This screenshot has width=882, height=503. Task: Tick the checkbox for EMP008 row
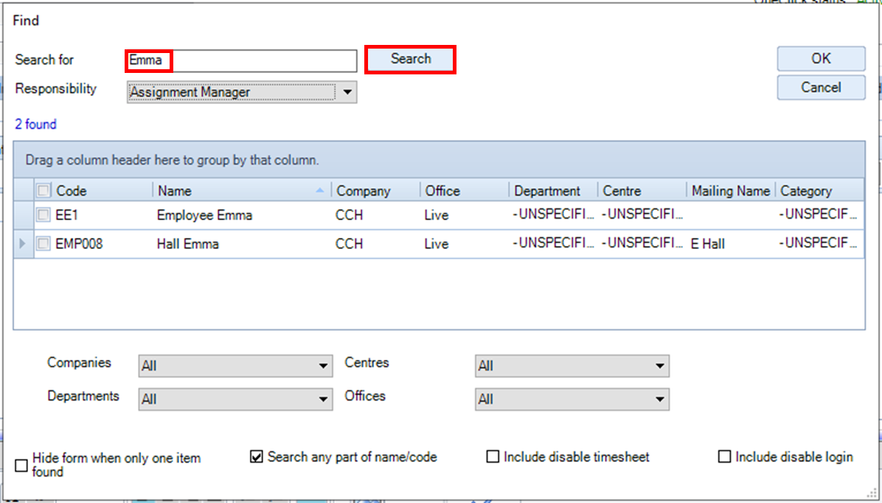point(43,243)
